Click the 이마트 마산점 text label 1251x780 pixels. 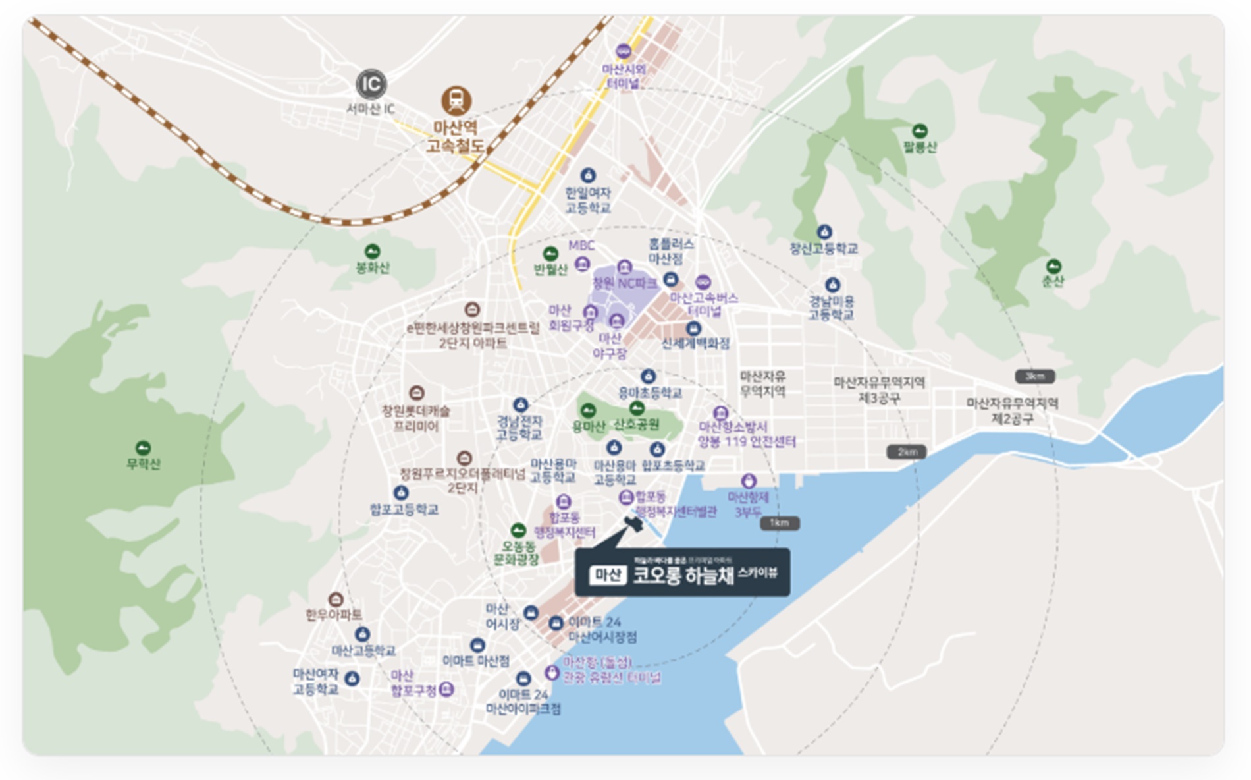coord(475,661)
